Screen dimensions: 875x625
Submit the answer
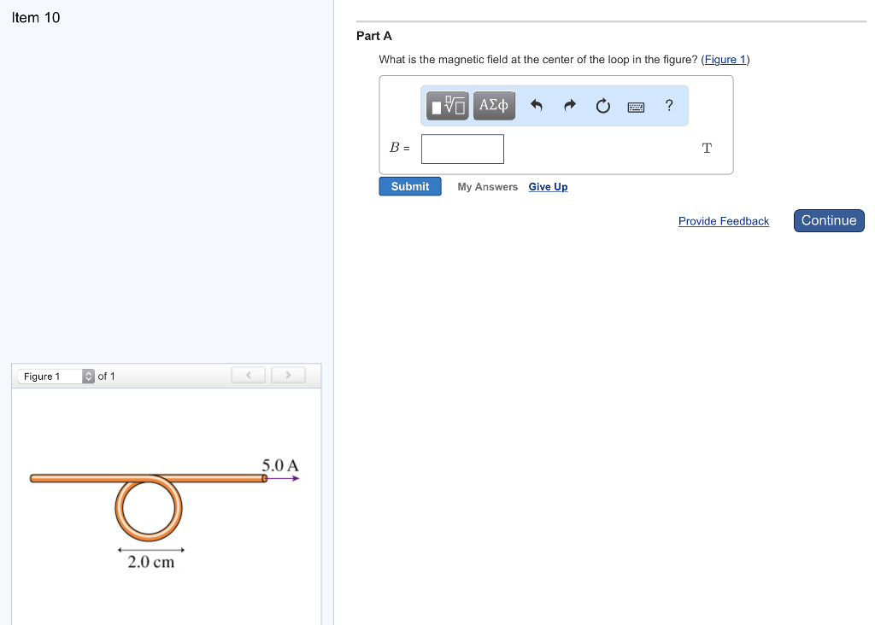(410, 186)
